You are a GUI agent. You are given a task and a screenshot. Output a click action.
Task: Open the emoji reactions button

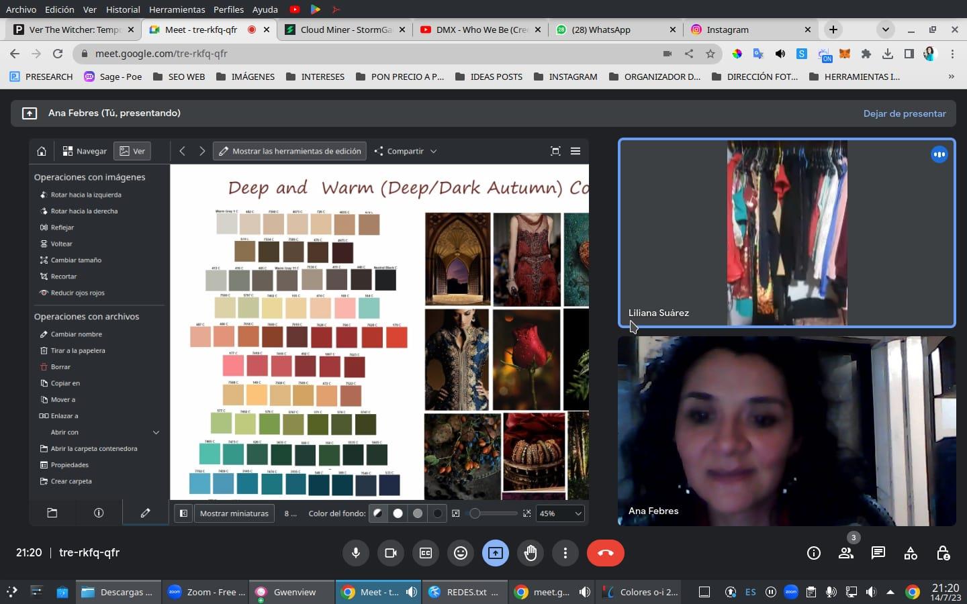[x=461, y=553]
